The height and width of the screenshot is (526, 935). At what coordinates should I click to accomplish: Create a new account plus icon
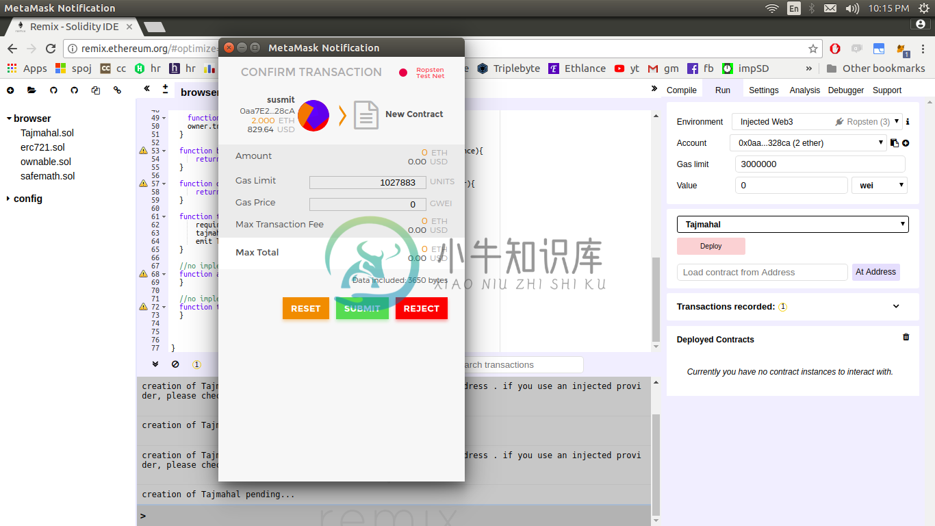(906, 143)
